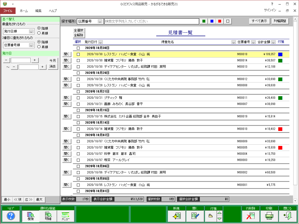Click red tag on M00005 row
Image resolution: width=299 pixels, height=224 pixels.
(280, 148)
